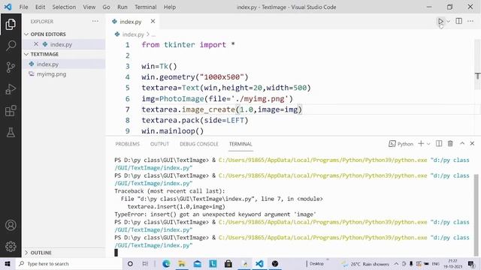Viewport: 481px width, 270px height.
Task: Maximize panel size with chevron up
Action: pos(462,143)
